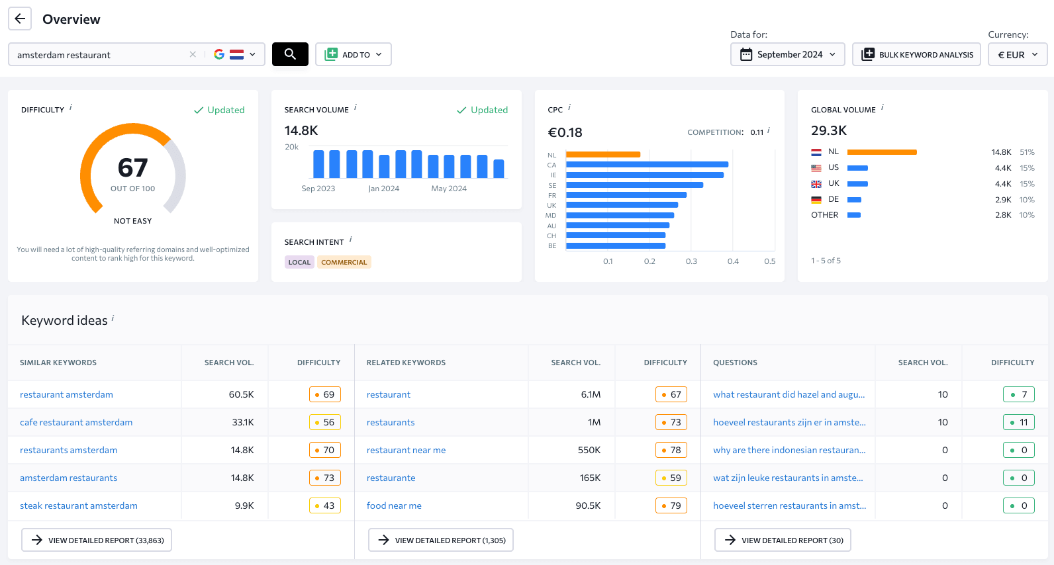This screenshot has width=1054, height=565.
Task: Open the EUR currency dropdown
Action: pyautogui.click(x=1018, y=54)
